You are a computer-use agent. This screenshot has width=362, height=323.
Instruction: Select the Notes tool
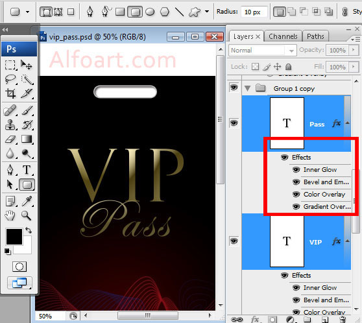coord(10,201)
